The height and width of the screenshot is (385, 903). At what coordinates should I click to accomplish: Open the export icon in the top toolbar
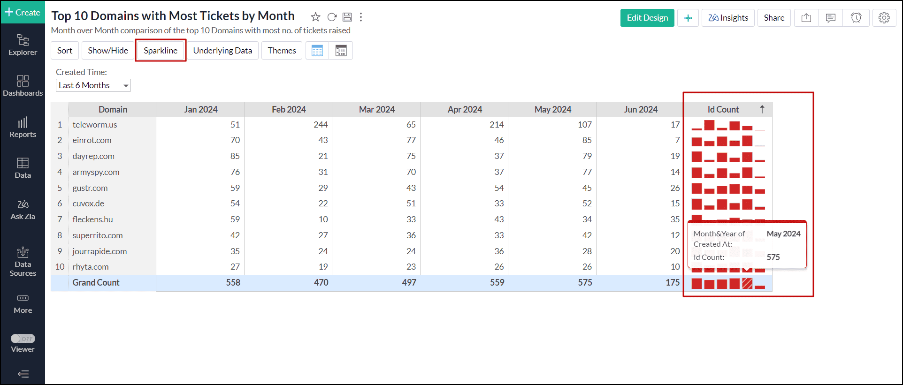806,18
